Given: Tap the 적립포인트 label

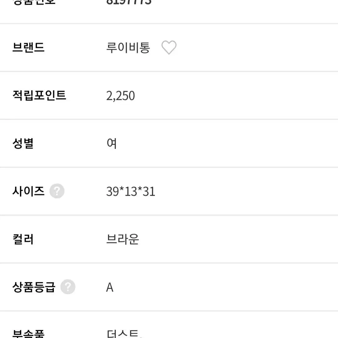Looking at the screenshot, I should 39,95.
